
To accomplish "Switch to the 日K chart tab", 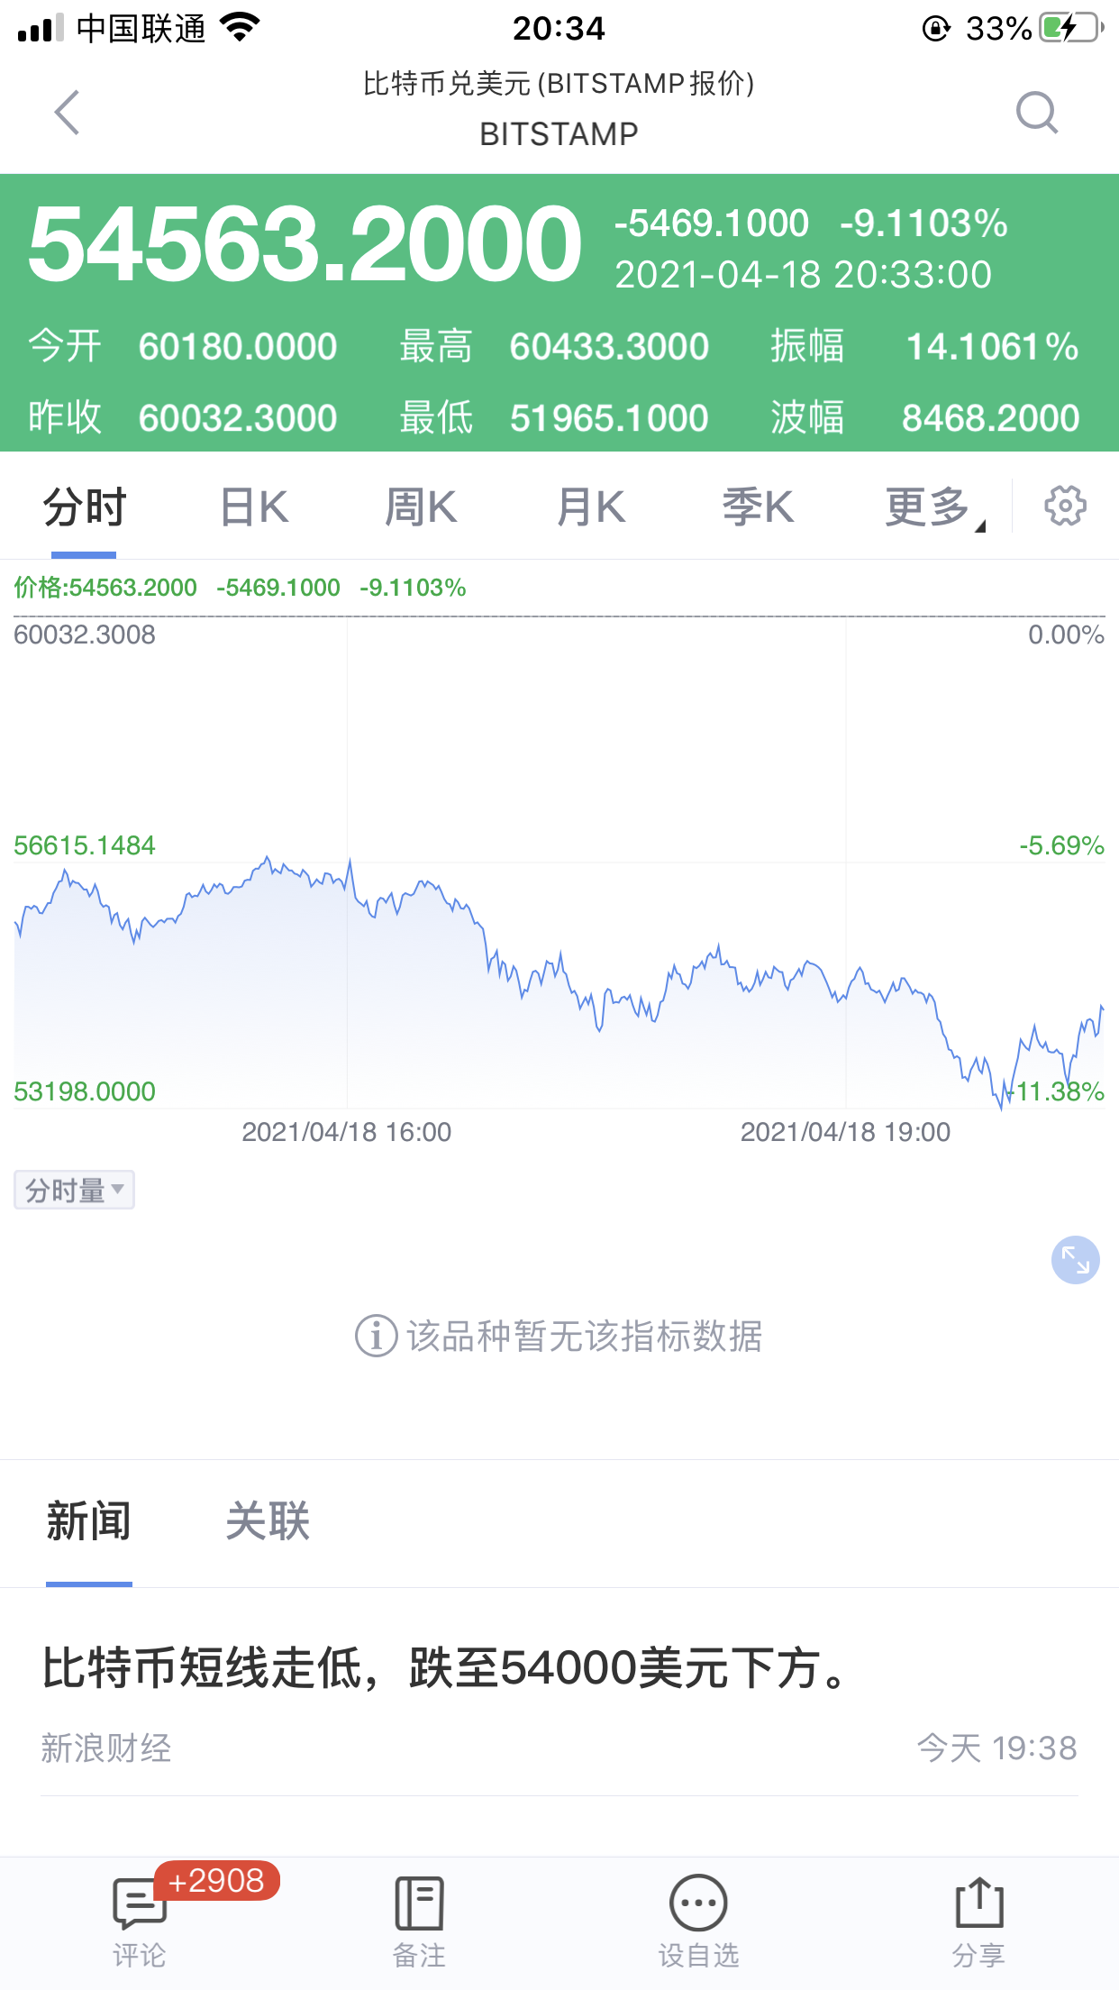I will pyautogui.click(x=254, y=507).
